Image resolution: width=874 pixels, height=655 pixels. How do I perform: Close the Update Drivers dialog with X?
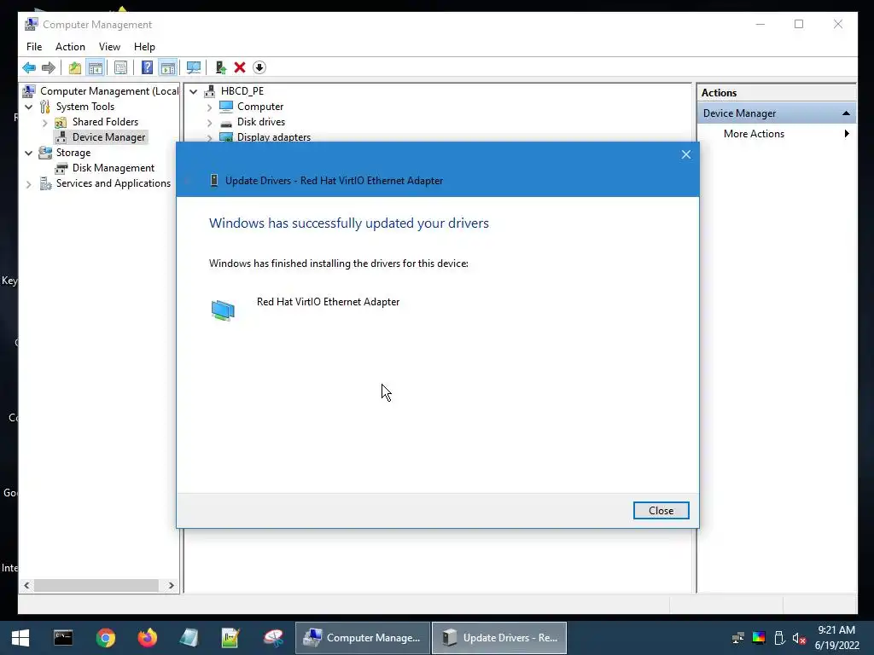pyautogui.click(x=686, y=155)
